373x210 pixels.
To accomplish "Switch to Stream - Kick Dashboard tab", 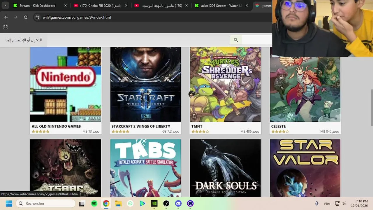I will tap(37, 6).
